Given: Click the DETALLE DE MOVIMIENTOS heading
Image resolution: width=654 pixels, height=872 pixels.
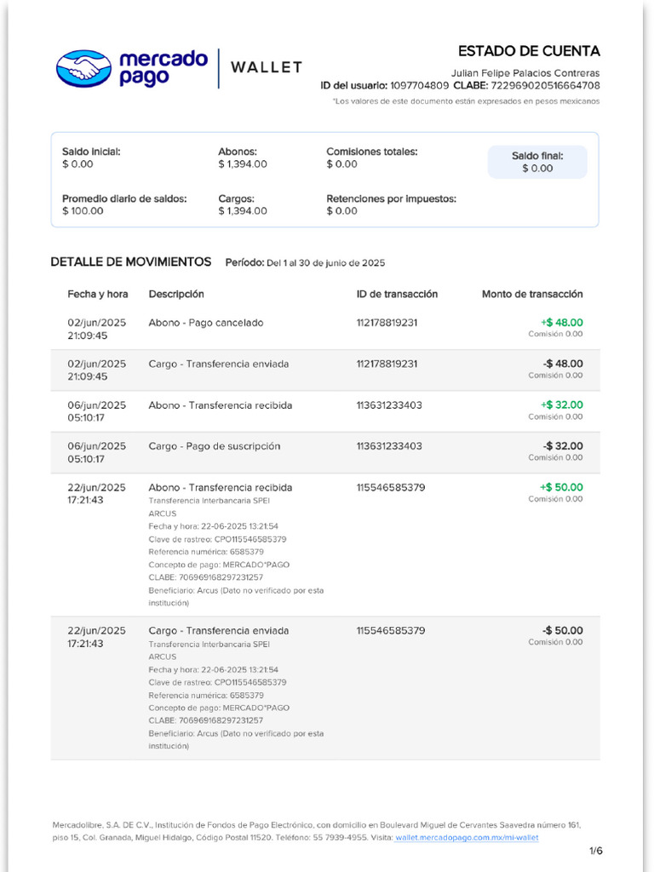Looking at the screenshot, I should pyautogui.click(x=130, y=261).
